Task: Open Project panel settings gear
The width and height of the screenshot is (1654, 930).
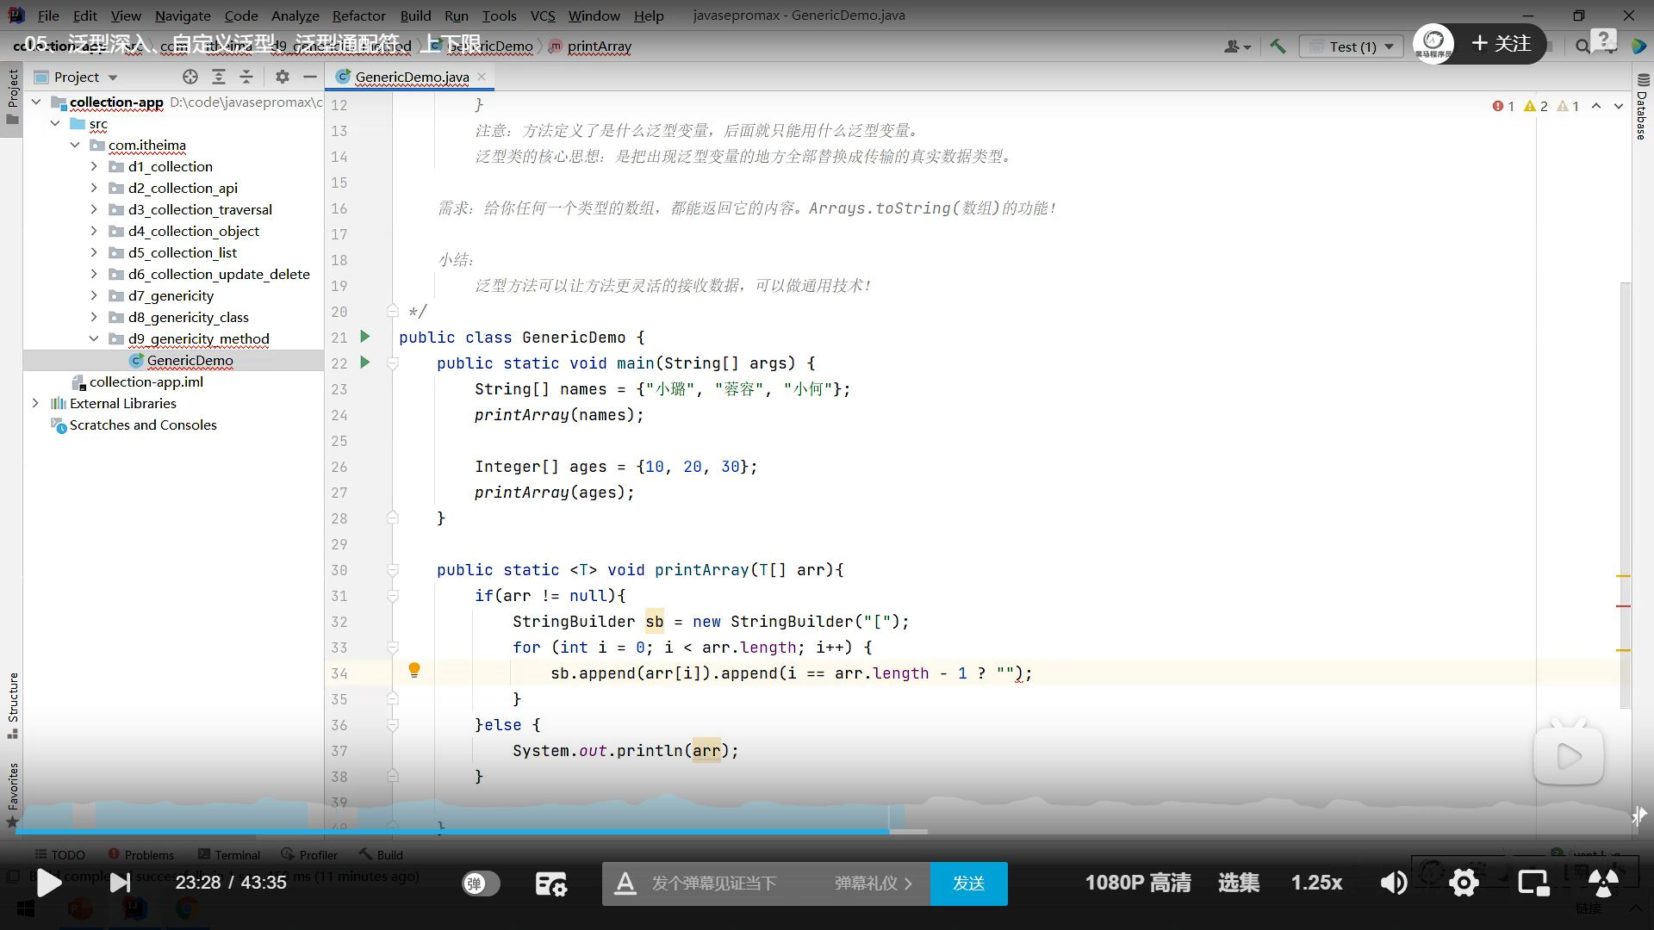Action: click(x=283, y=77)
